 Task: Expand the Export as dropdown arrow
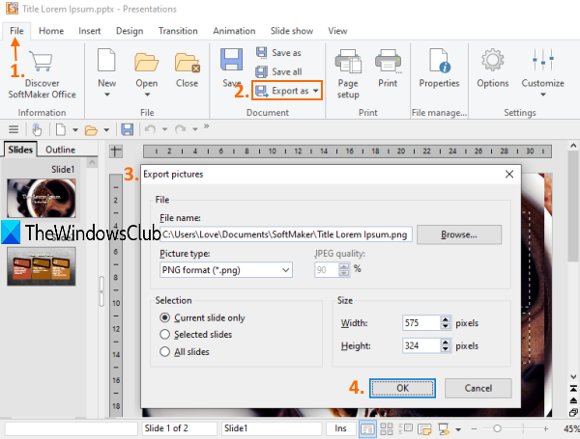point(315,91)
